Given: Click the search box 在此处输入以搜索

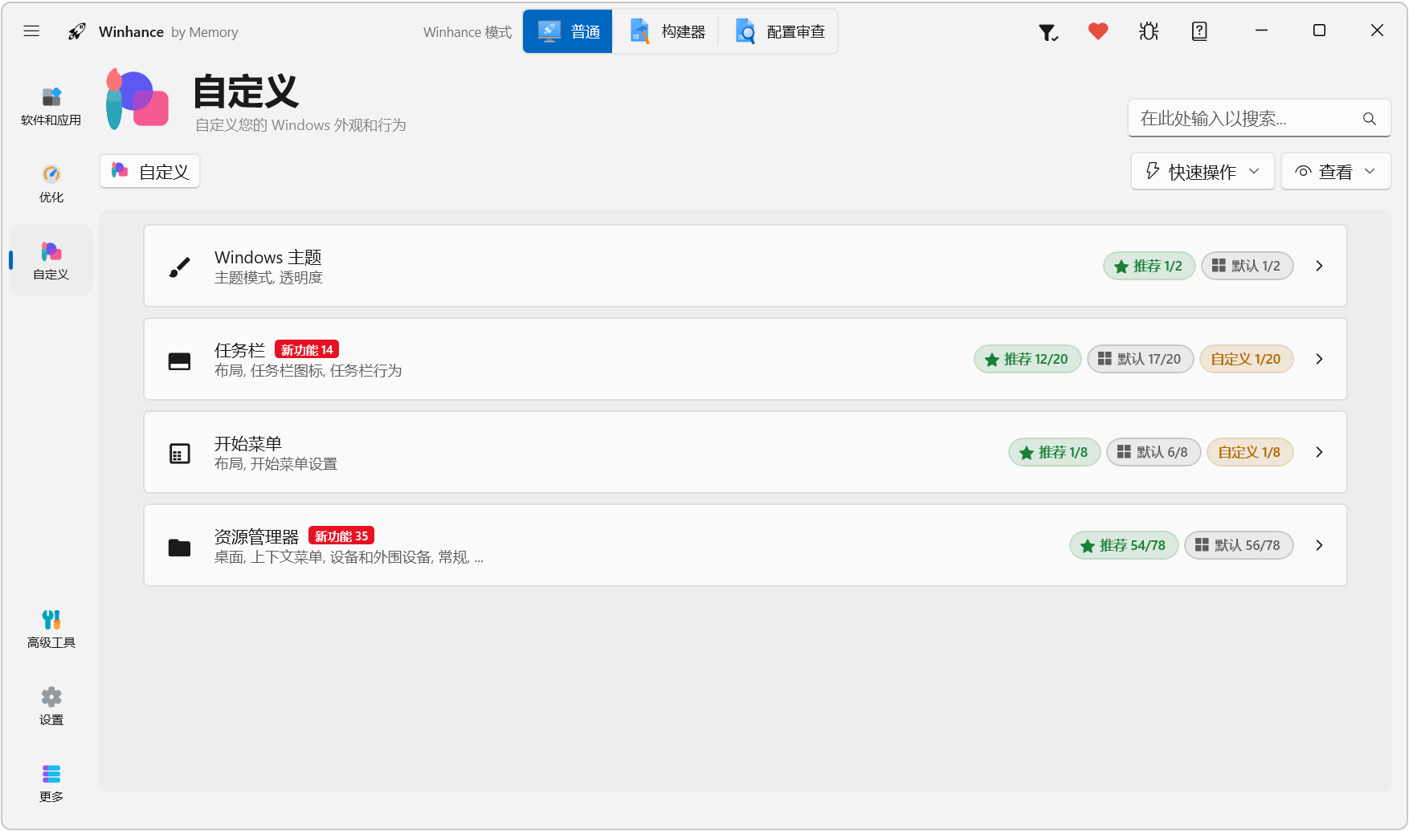Looking at the screenshot, I should 1259,119.
